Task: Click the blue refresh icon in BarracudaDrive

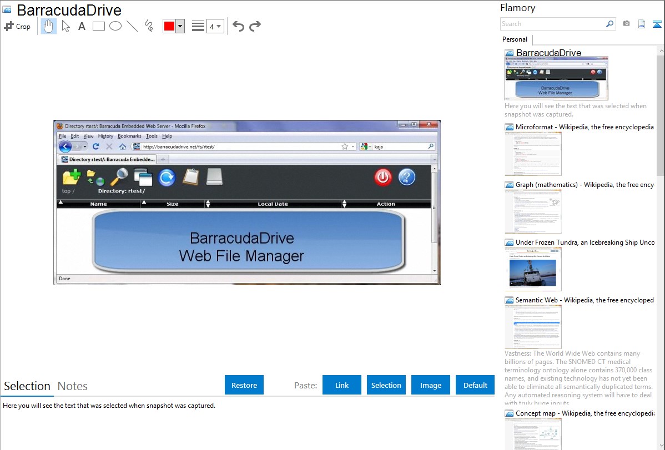Action: pyautogui.click(x=167, y=178)
